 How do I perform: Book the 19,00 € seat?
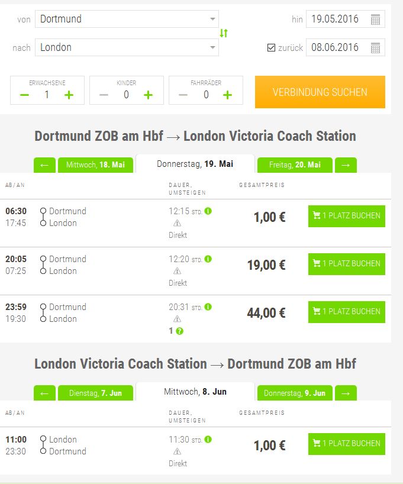pos(347,264)
